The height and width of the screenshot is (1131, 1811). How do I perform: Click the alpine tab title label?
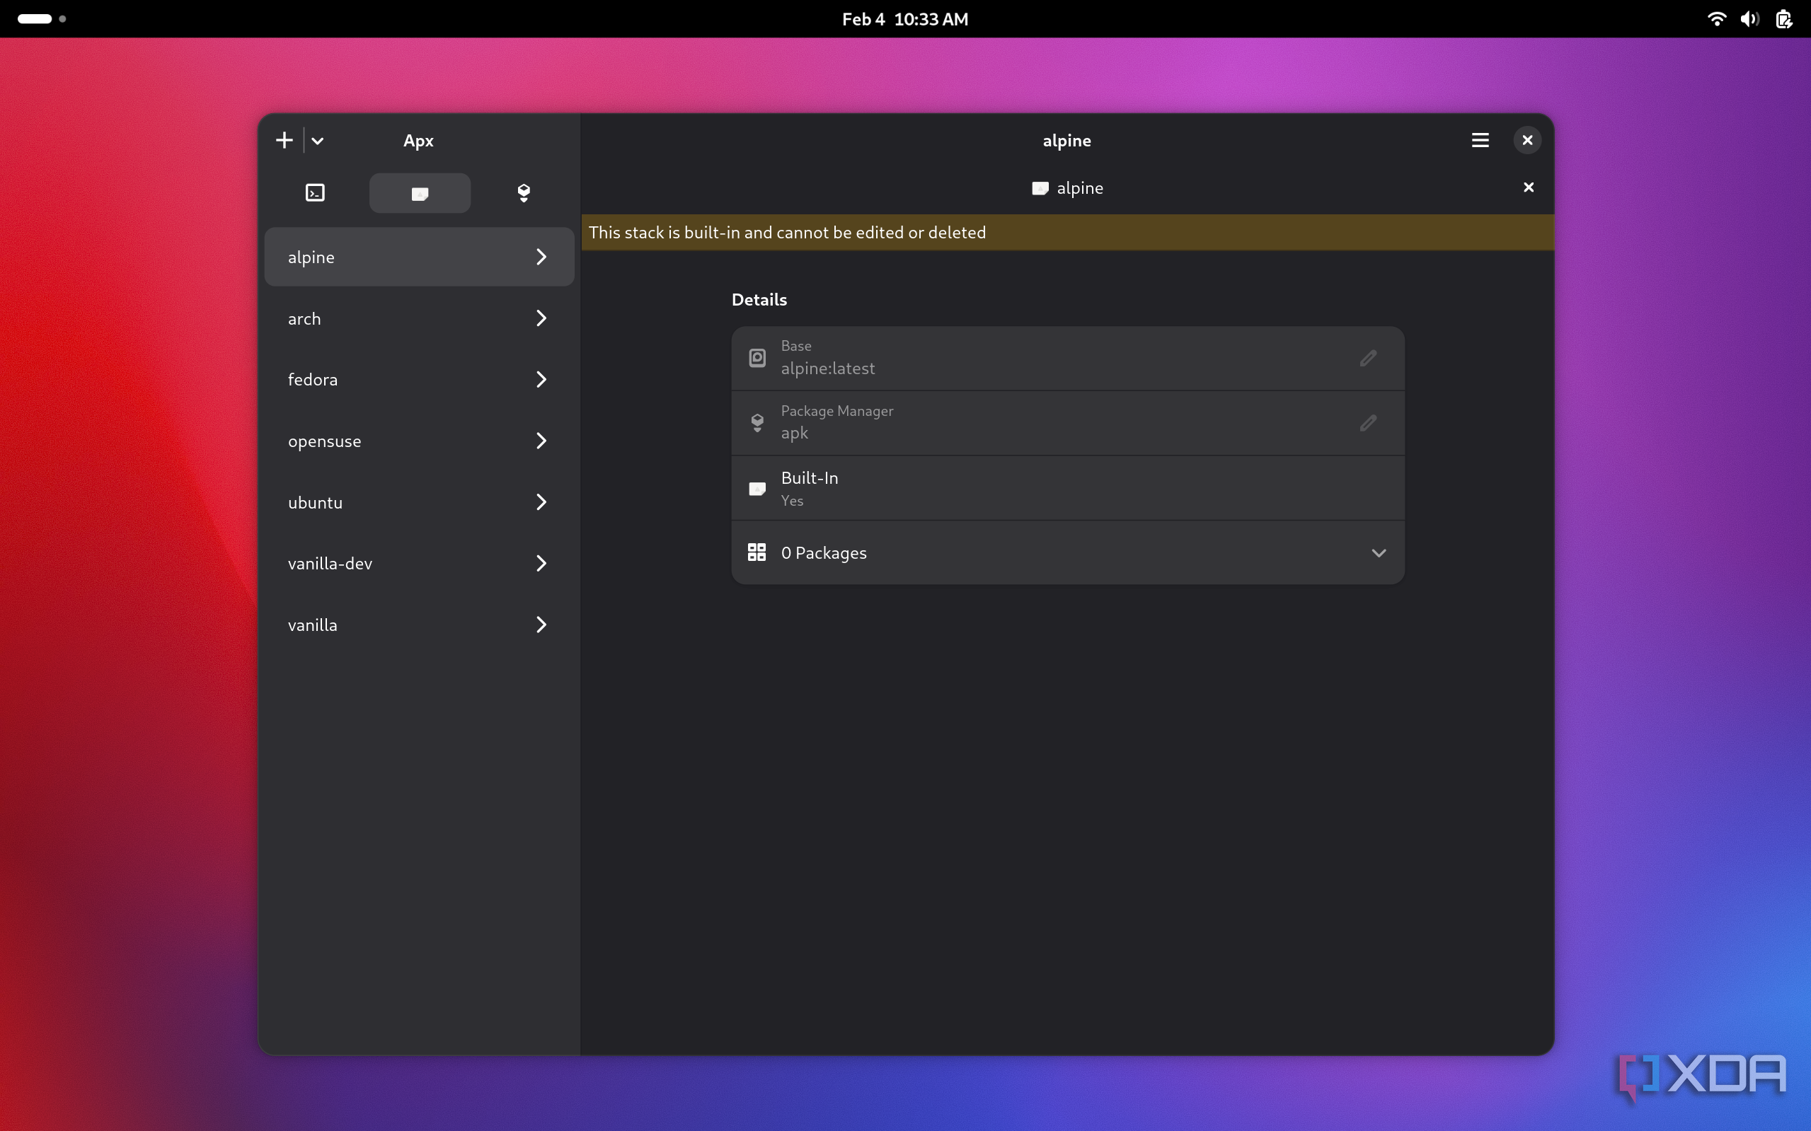[x=1079, y=187]
